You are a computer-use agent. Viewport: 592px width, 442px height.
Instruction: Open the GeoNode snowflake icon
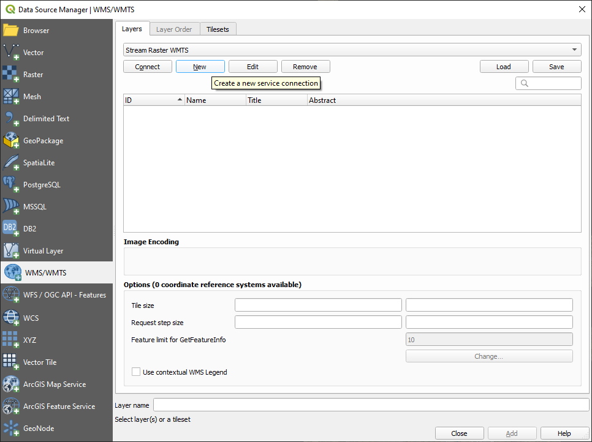(x=10, y=429)
